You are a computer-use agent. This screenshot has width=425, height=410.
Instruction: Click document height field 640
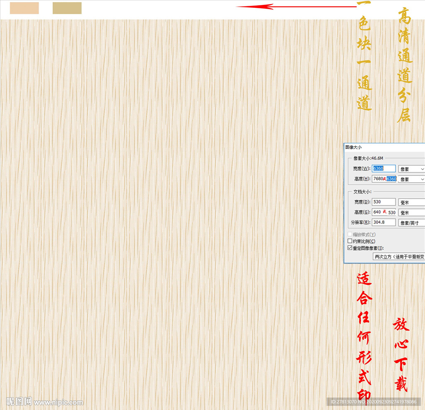[383, 212]
